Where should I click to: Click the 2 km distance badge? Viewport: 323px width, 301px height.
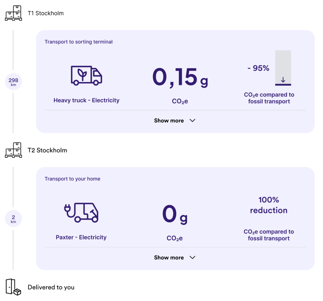(x=13, y=219)
